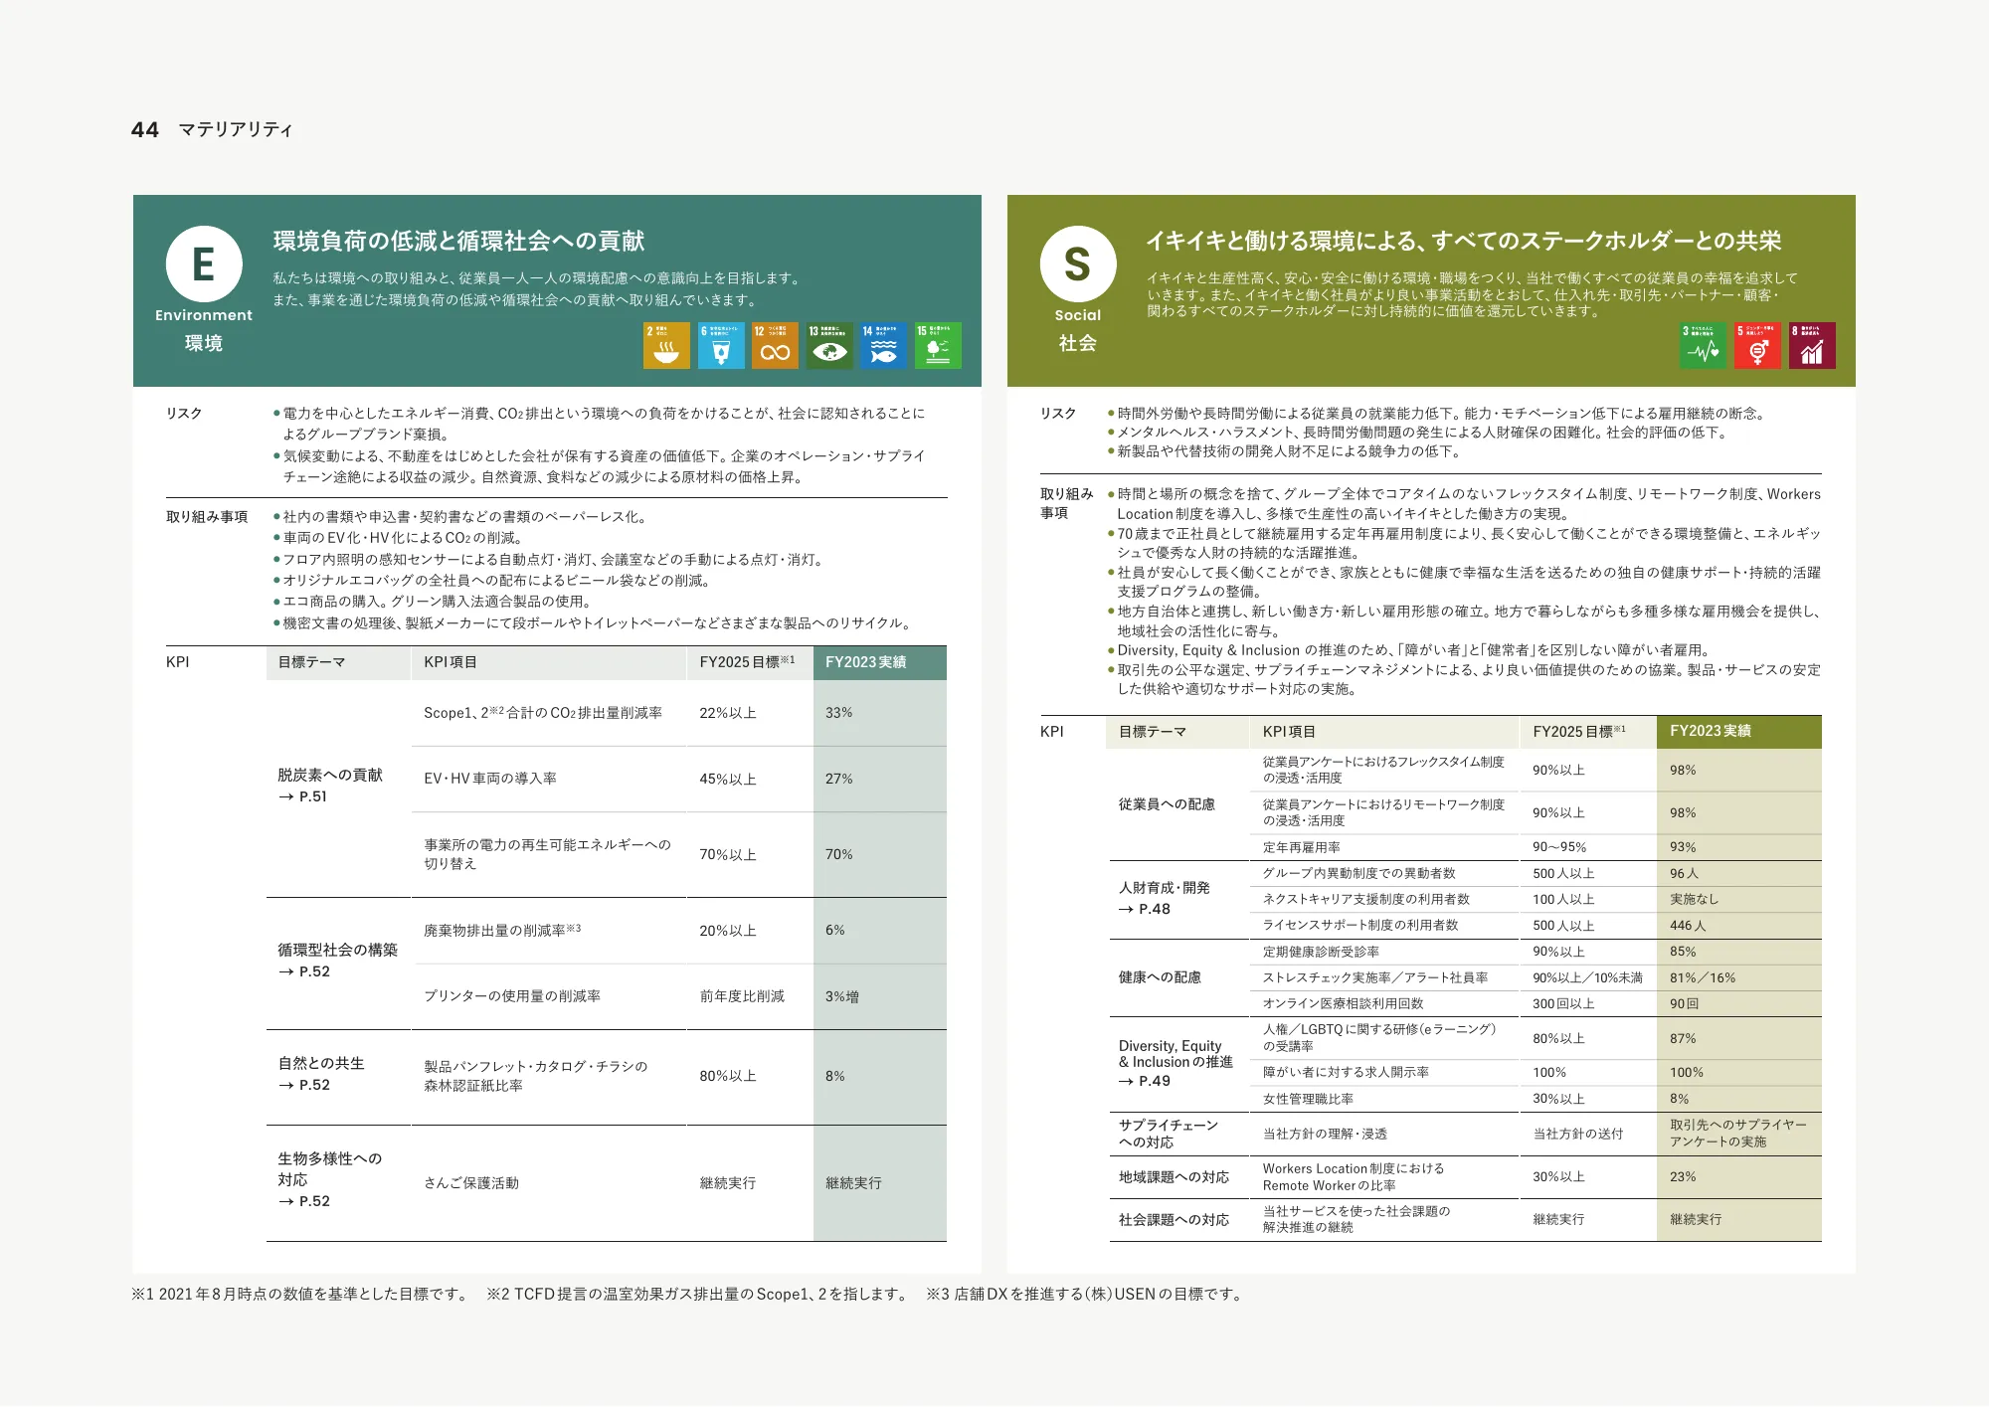Follow the →P.48 link under 人財育成・開発

pos(1145,909)
